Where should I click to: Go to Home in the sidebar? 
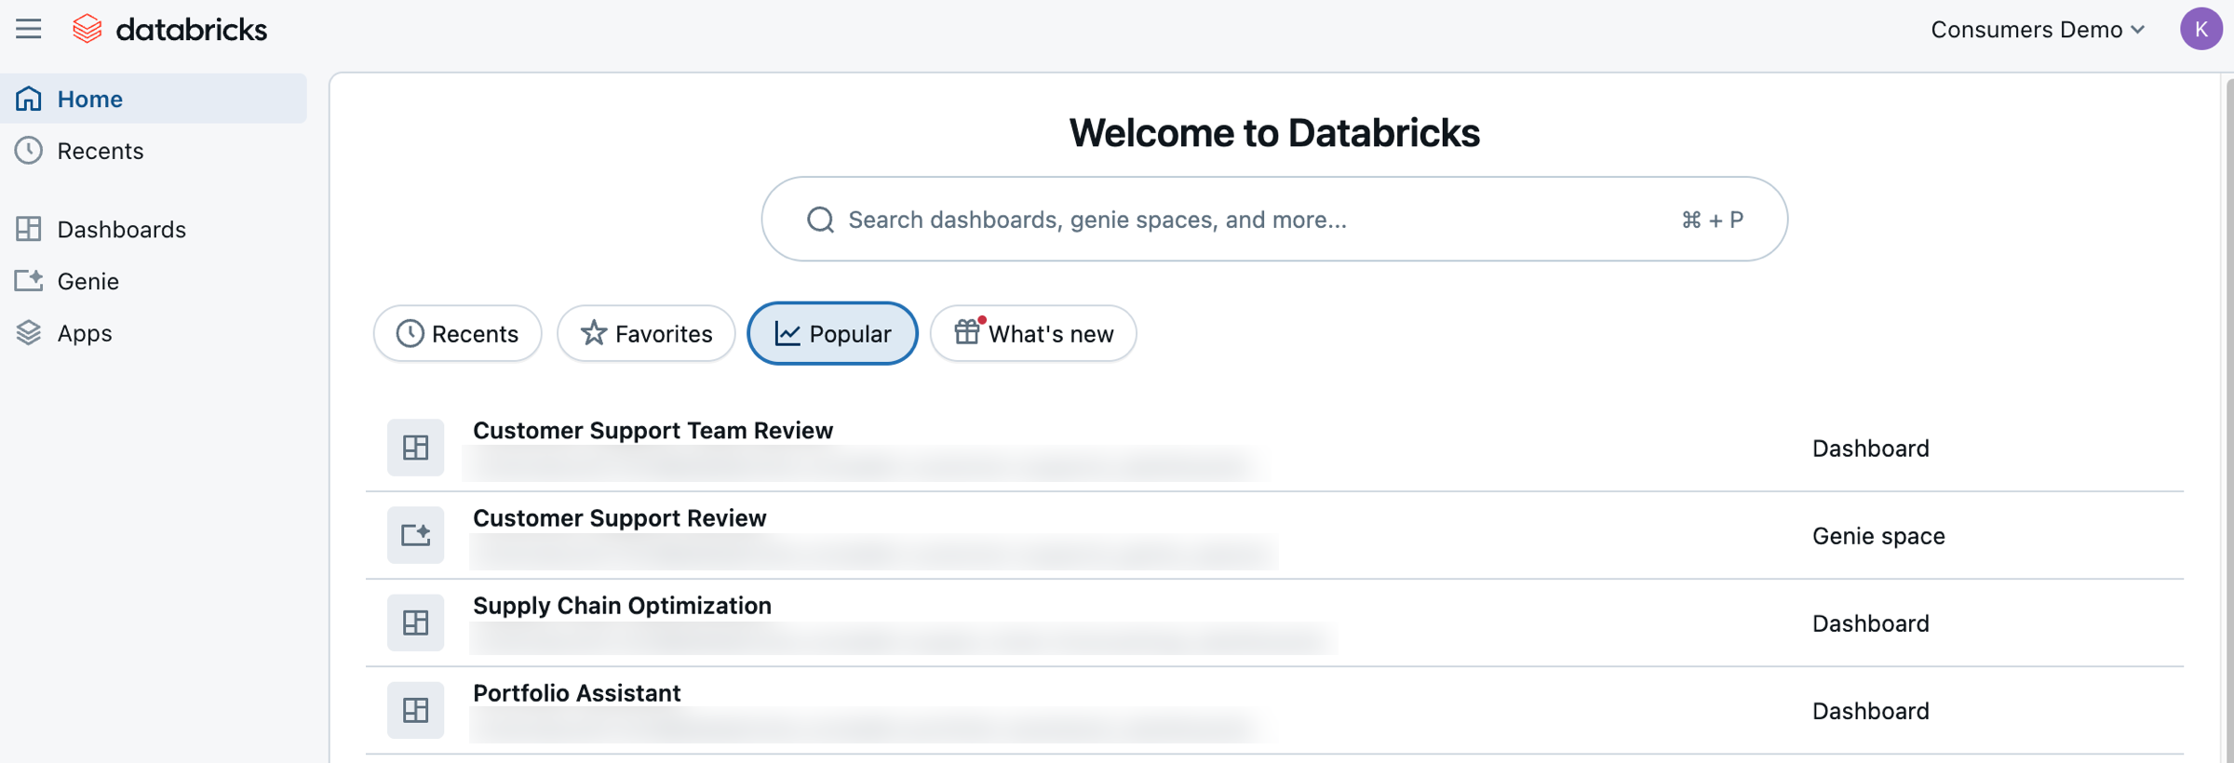coord(89,99)
